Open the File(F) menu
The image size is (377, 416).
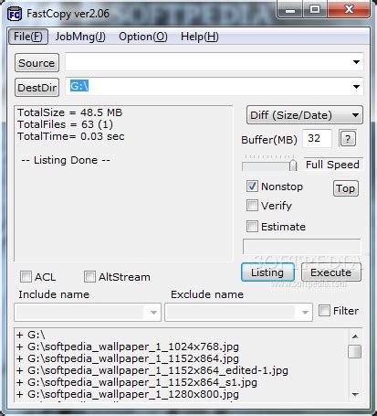coord(28,37)
